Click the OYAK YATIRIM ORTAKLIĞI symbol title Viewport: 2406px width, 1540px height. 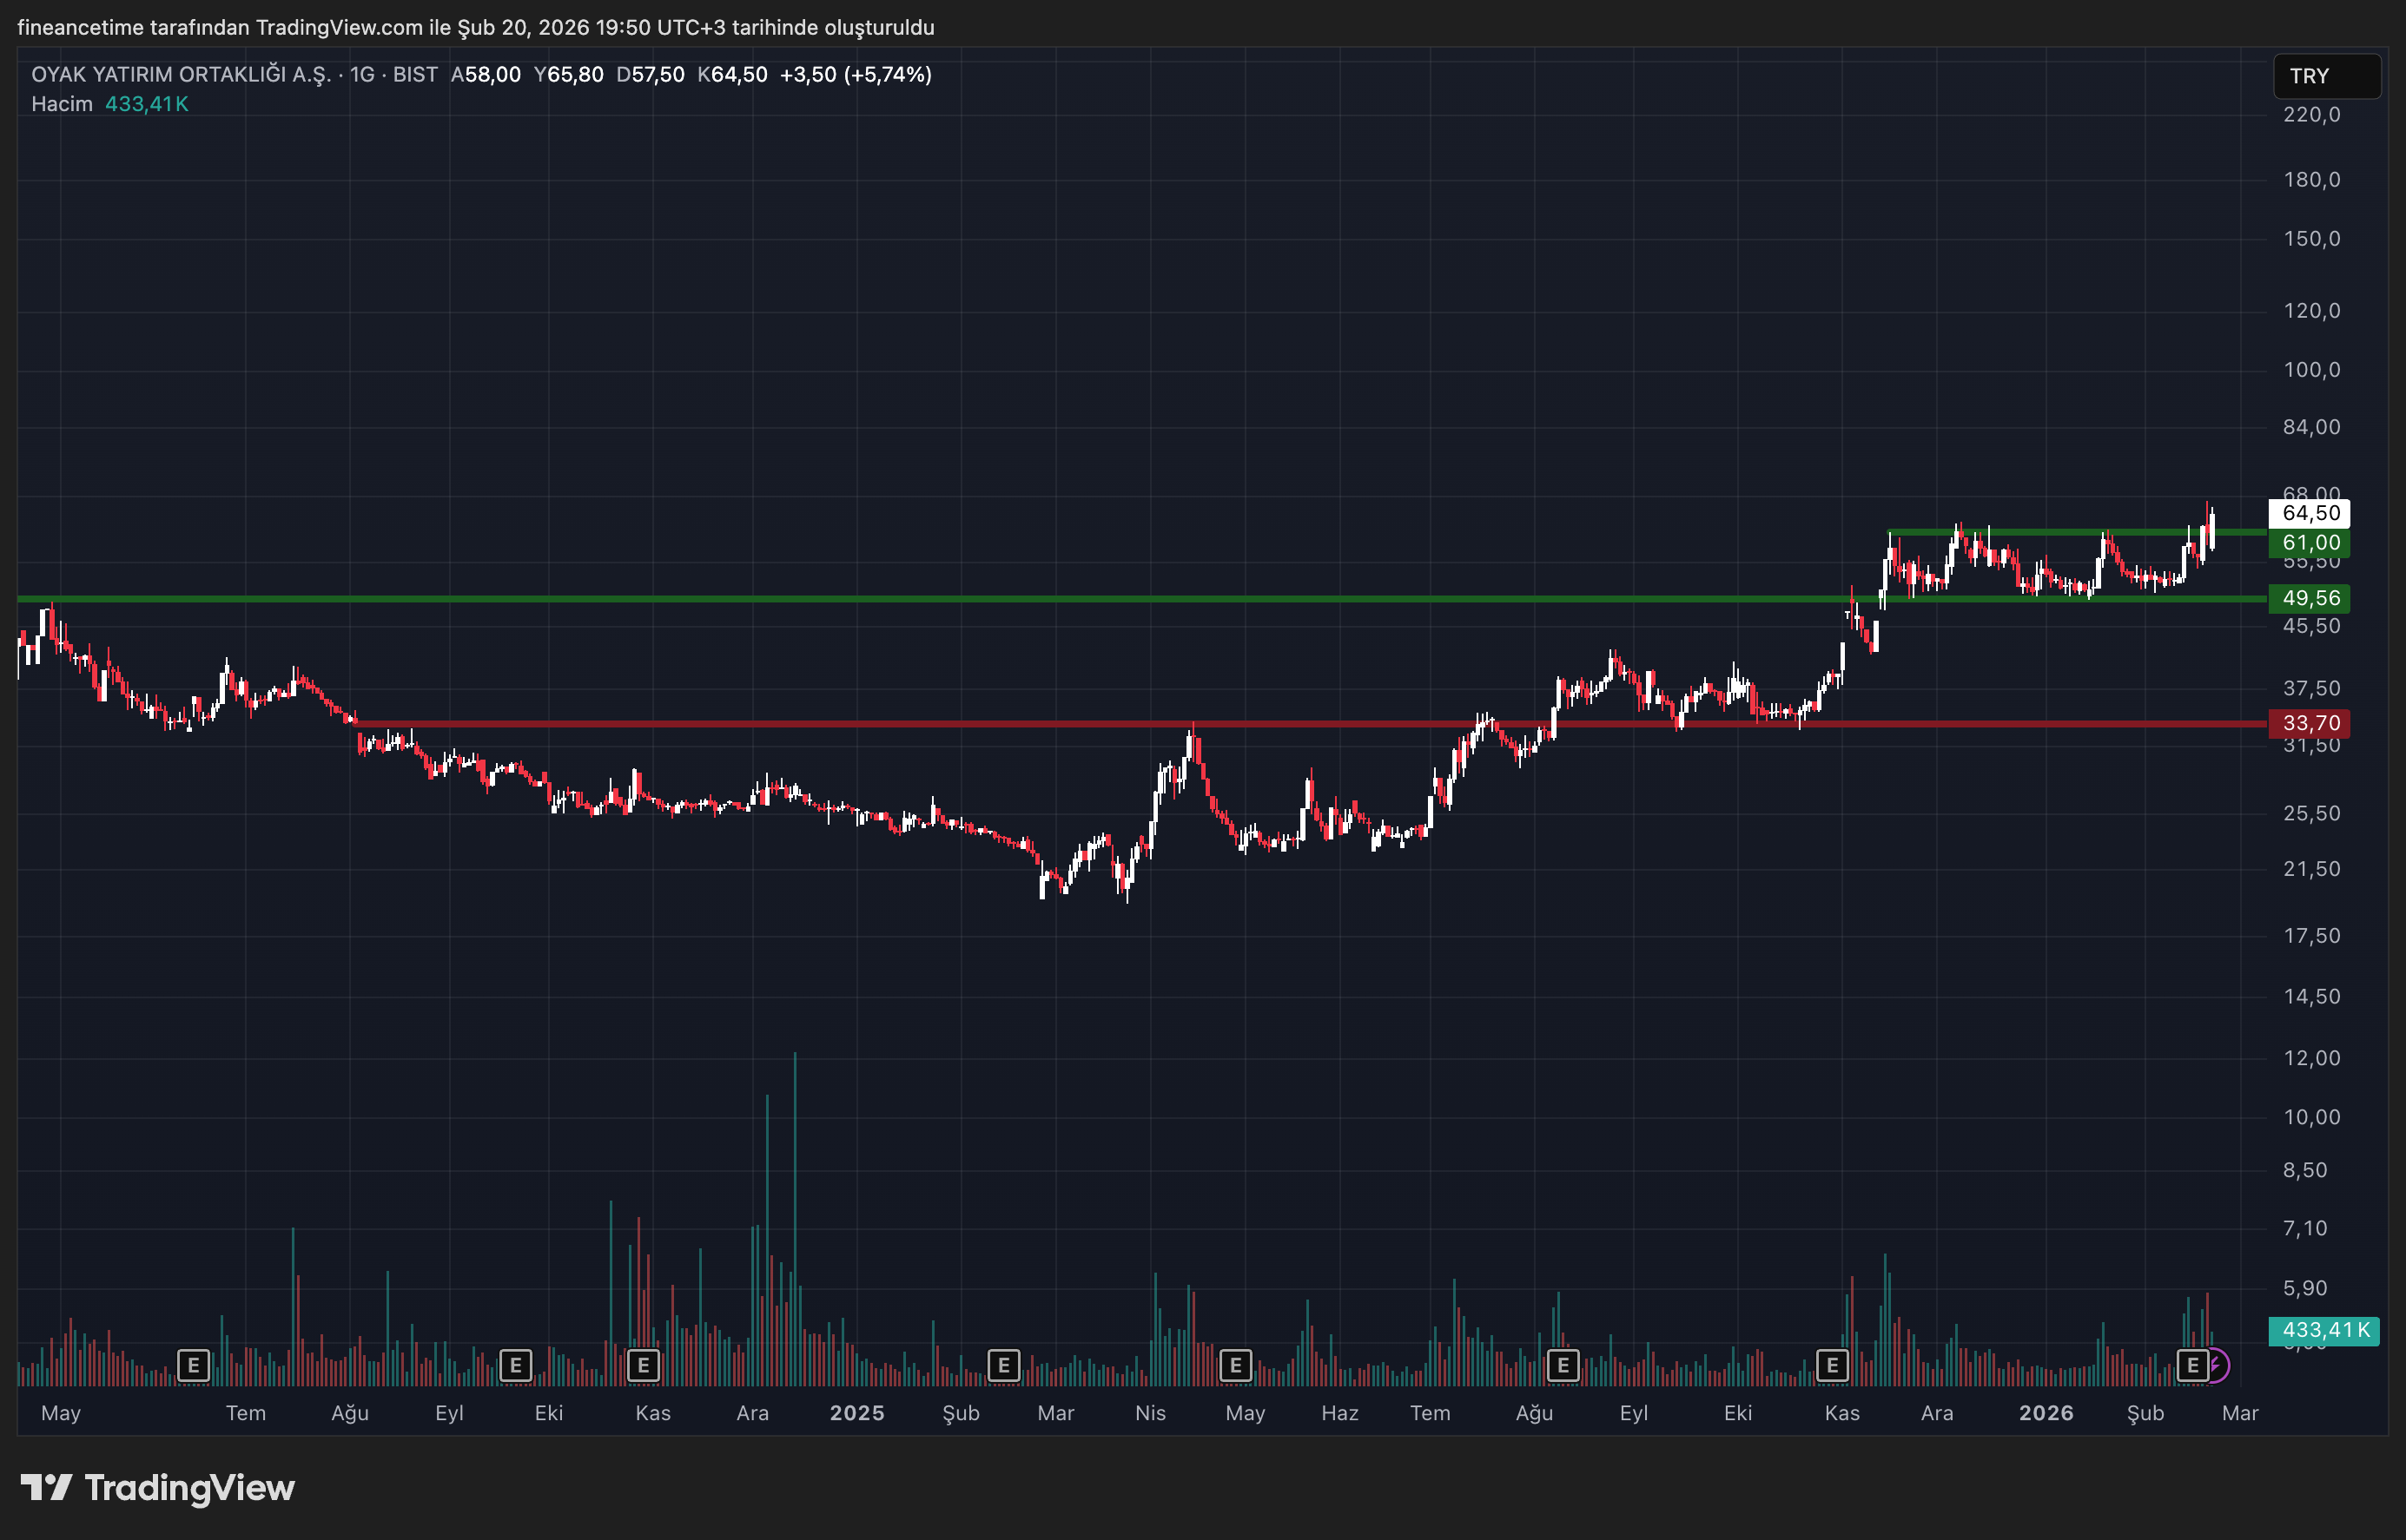click(x=181, y=75)
